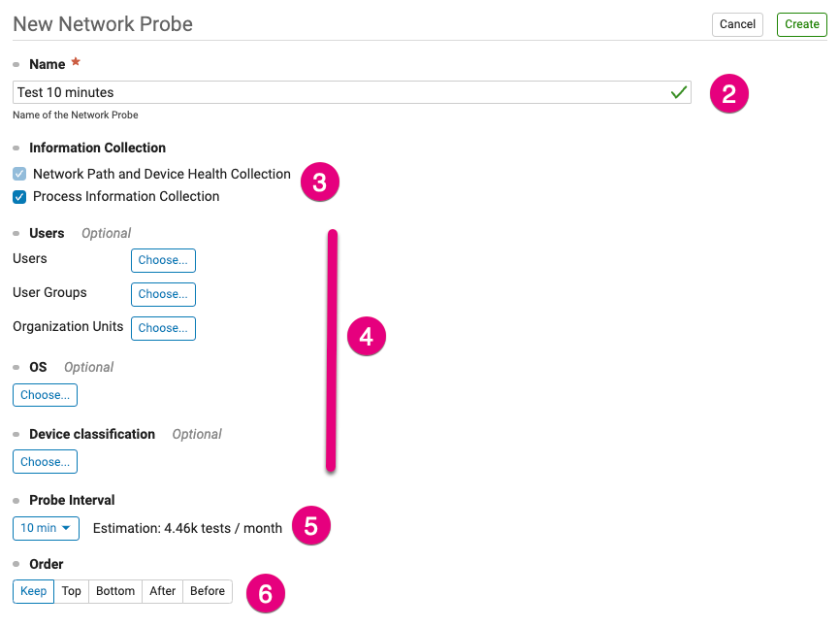The image size is (839, 628).
Task: Click the pink step 4 badge
Action: click(x=366, y=336)
